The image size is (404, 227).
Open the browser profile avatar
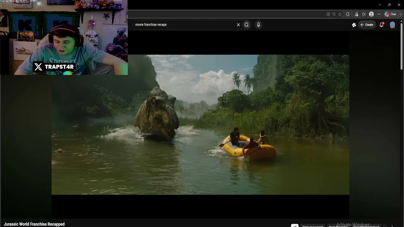click(x=371, y=14)
